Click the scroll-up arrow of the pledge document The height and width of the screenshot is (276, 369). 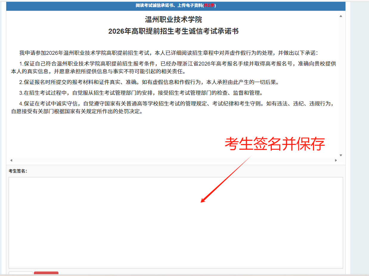[341, 16]
